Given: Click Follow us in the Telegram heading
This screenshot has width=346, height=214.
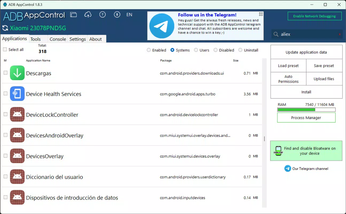Looking at the screenshot, I should pyautogui.click(x=207, y=15).
